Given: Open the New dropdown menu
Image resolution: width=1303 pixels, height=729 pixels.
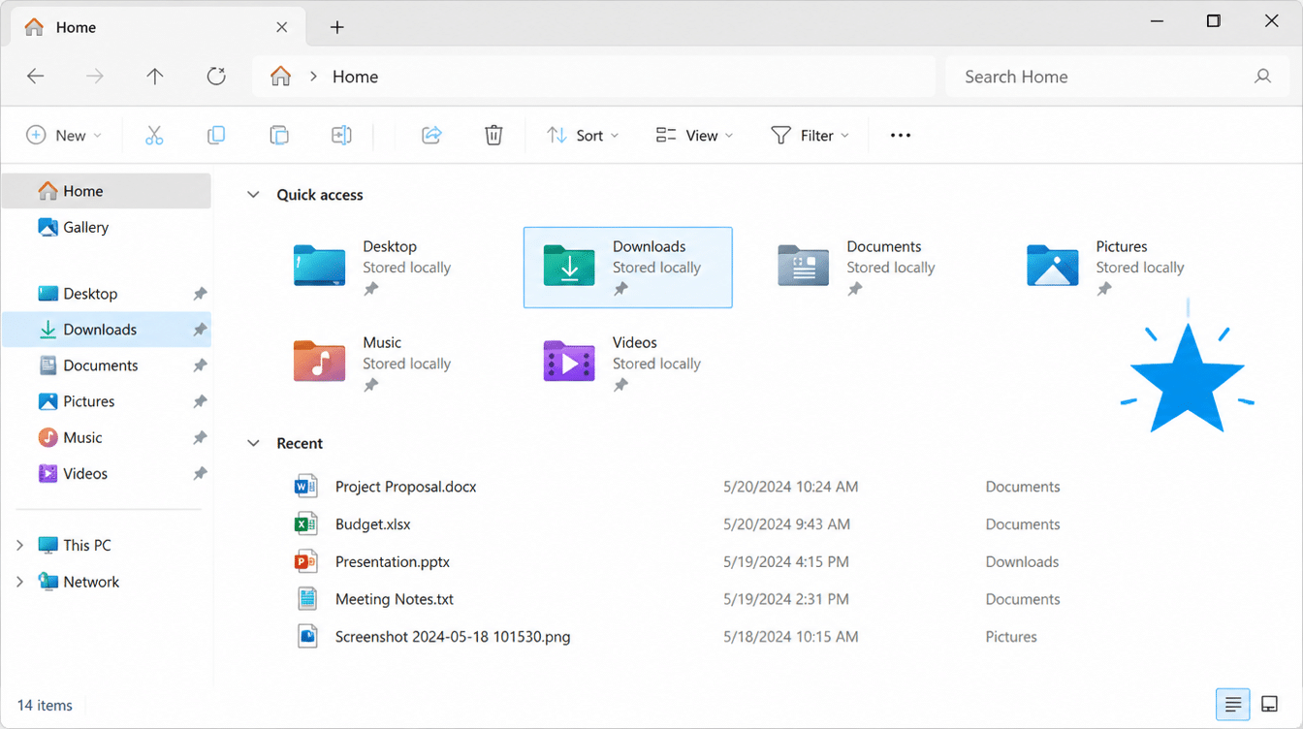Looking at the screenshot, I should [63, 136].
